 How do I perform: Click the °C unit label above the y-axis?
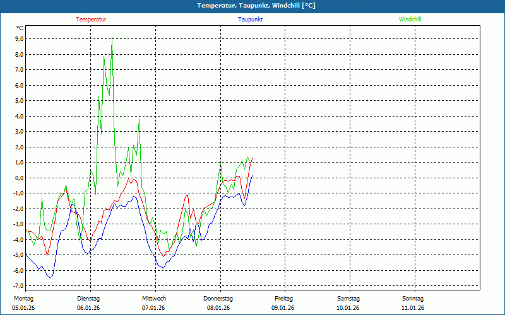(x=20, y=28)
